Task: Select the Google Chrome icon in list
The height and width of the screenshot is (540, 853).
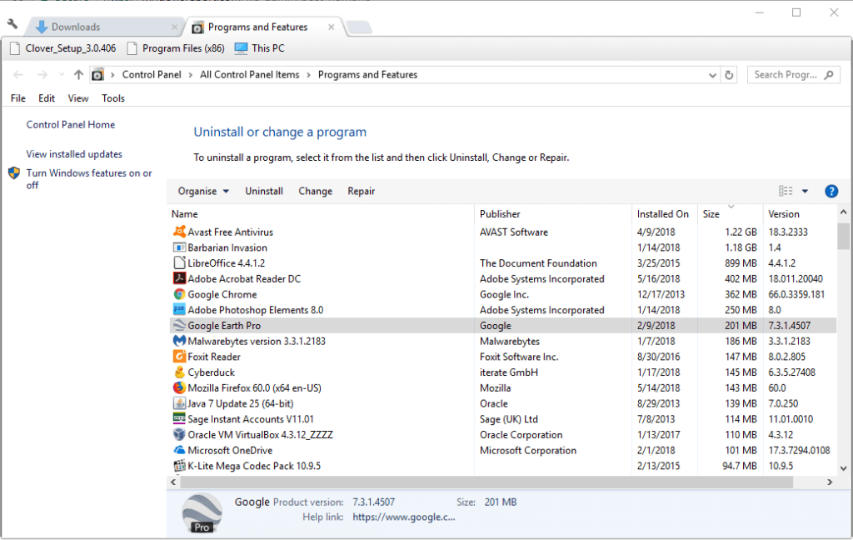Action: [179, 295]
